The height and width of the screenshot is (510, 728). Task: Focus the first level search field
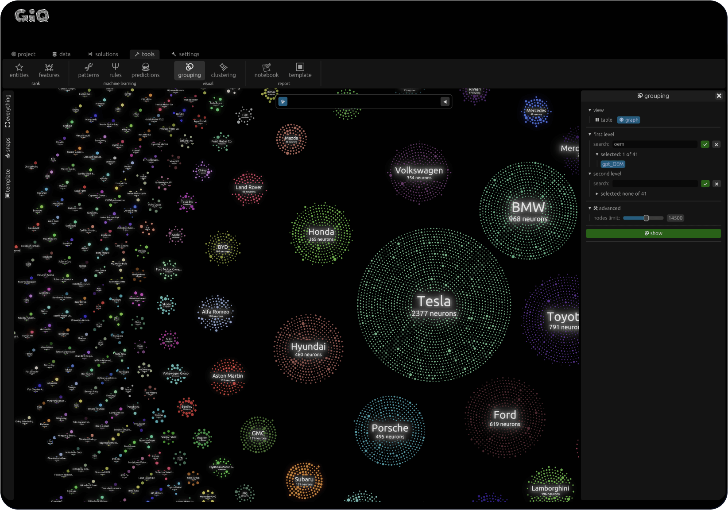point(655,144)
